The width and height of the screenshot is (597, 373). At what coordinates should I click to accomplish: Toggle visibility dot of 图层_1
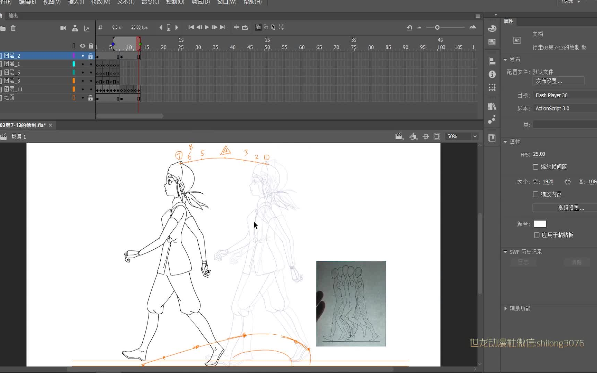coord(83,64)
